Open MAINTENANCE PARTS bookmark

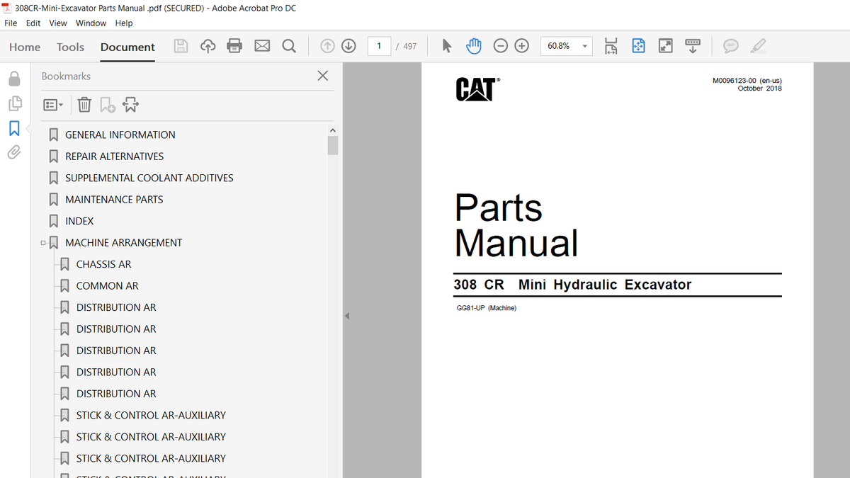114,200
